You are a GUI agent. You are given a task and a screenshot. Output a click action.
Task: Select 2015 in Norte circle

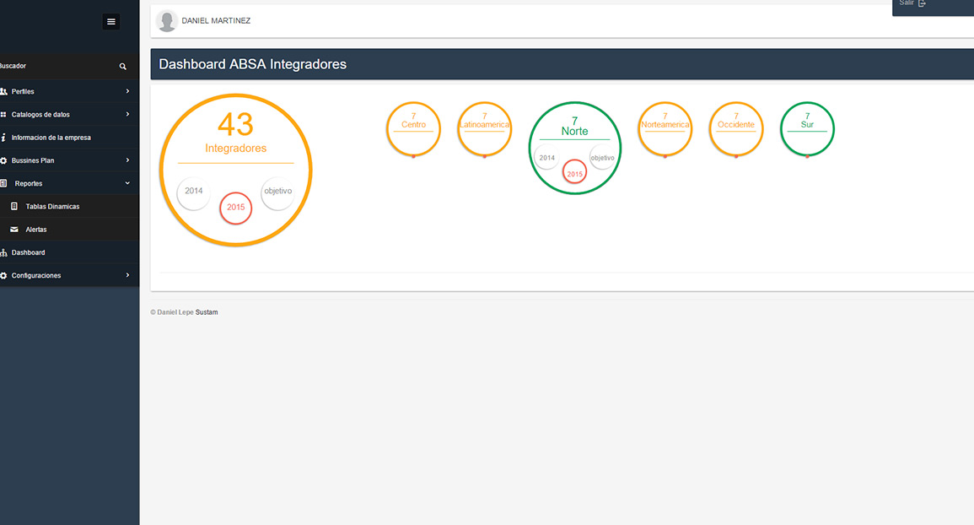click(574, 172)
